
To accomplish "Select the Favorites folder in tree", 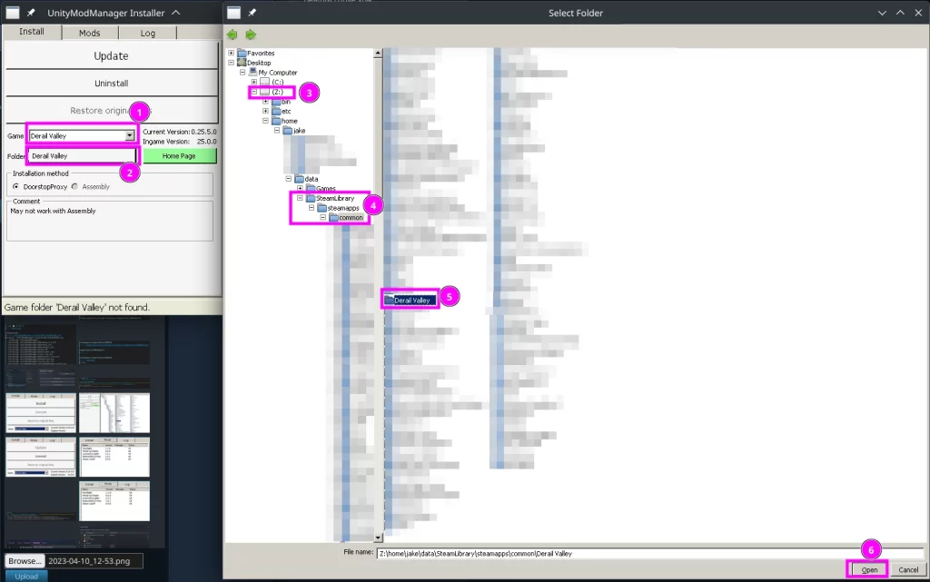I will [261, 54].
